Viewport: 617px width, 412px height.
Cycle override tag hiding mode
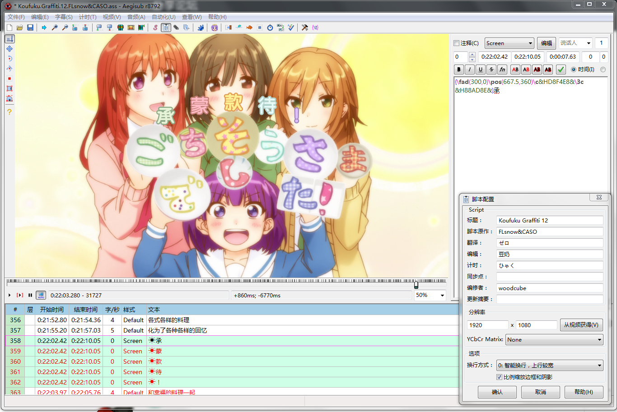point(315,28)
